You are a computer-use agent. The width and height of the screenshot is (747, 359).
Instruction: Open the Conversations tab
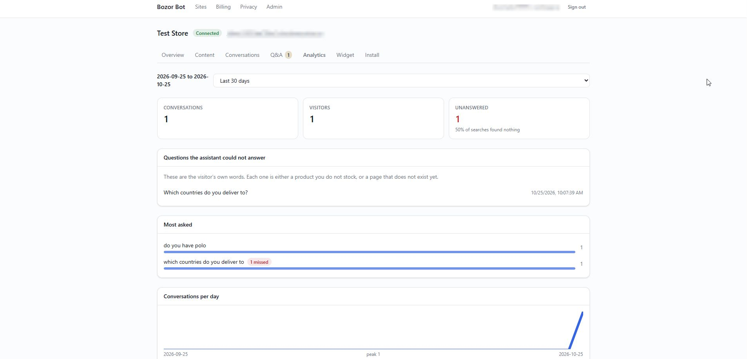coord(242,55)
